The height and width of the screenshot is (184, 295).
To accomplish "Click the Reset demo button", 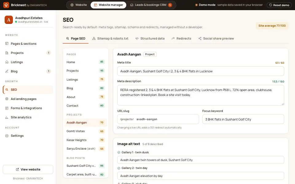I will (x=279, y=5).
